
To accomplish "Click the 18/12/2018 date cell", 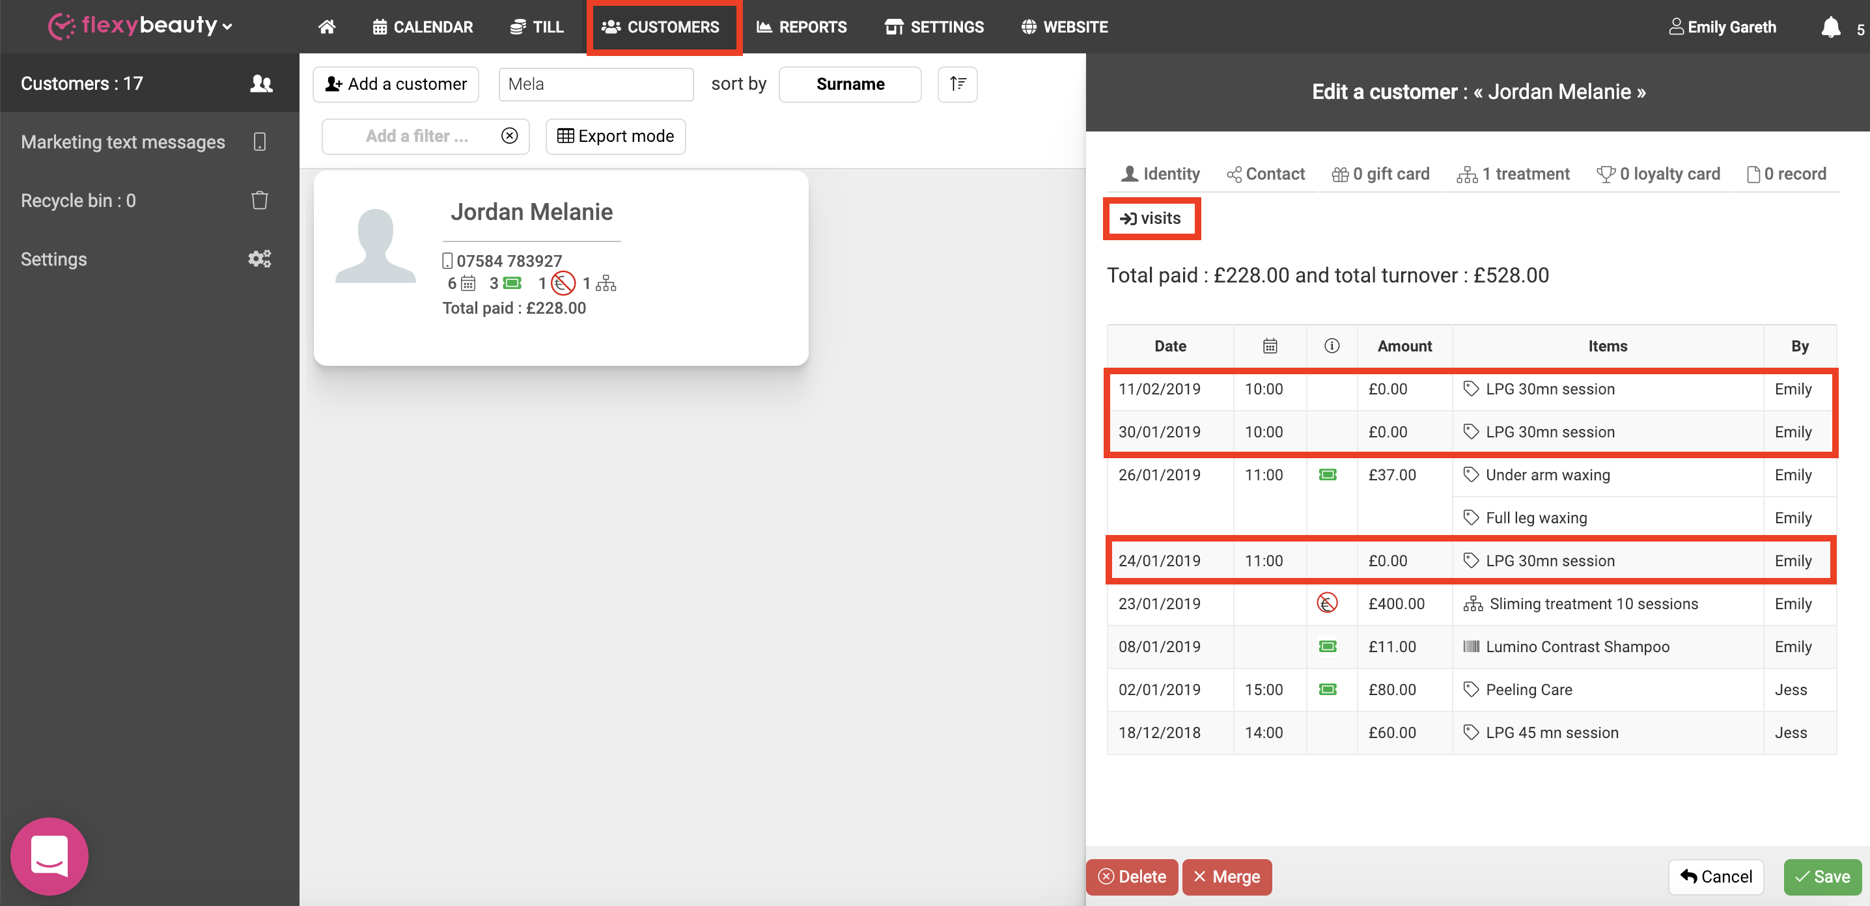I will (x=1170, y=733).
